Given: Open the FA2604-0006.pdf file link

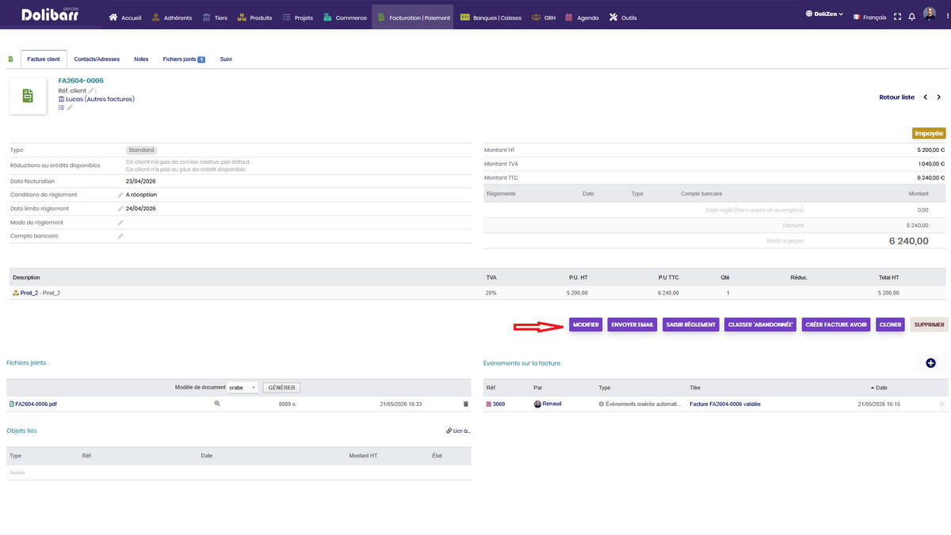Looking at the screenshot, I should [x=33, y=404].
